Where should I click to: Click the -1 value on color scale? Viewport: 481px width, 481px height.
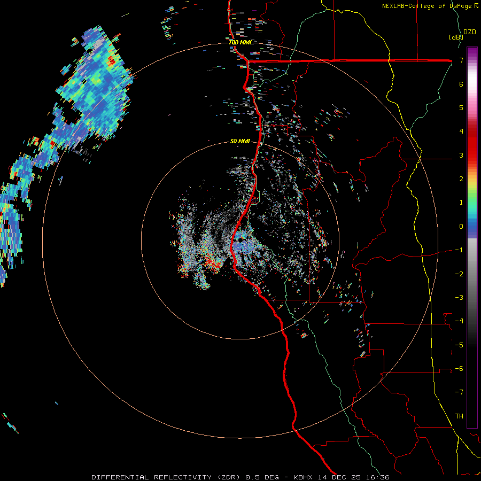click(x=459, y=250)
